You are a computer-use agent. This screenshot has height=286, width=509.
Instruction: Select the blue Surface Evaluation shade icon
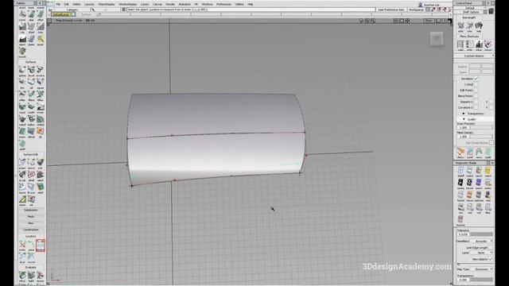tap(479, 184)
